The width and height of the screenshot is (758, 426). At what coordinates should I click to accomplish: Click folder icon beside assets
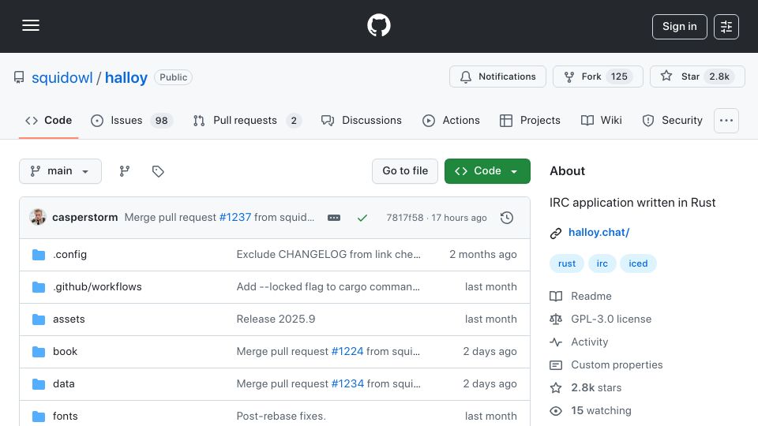click(x=39, y=319)
